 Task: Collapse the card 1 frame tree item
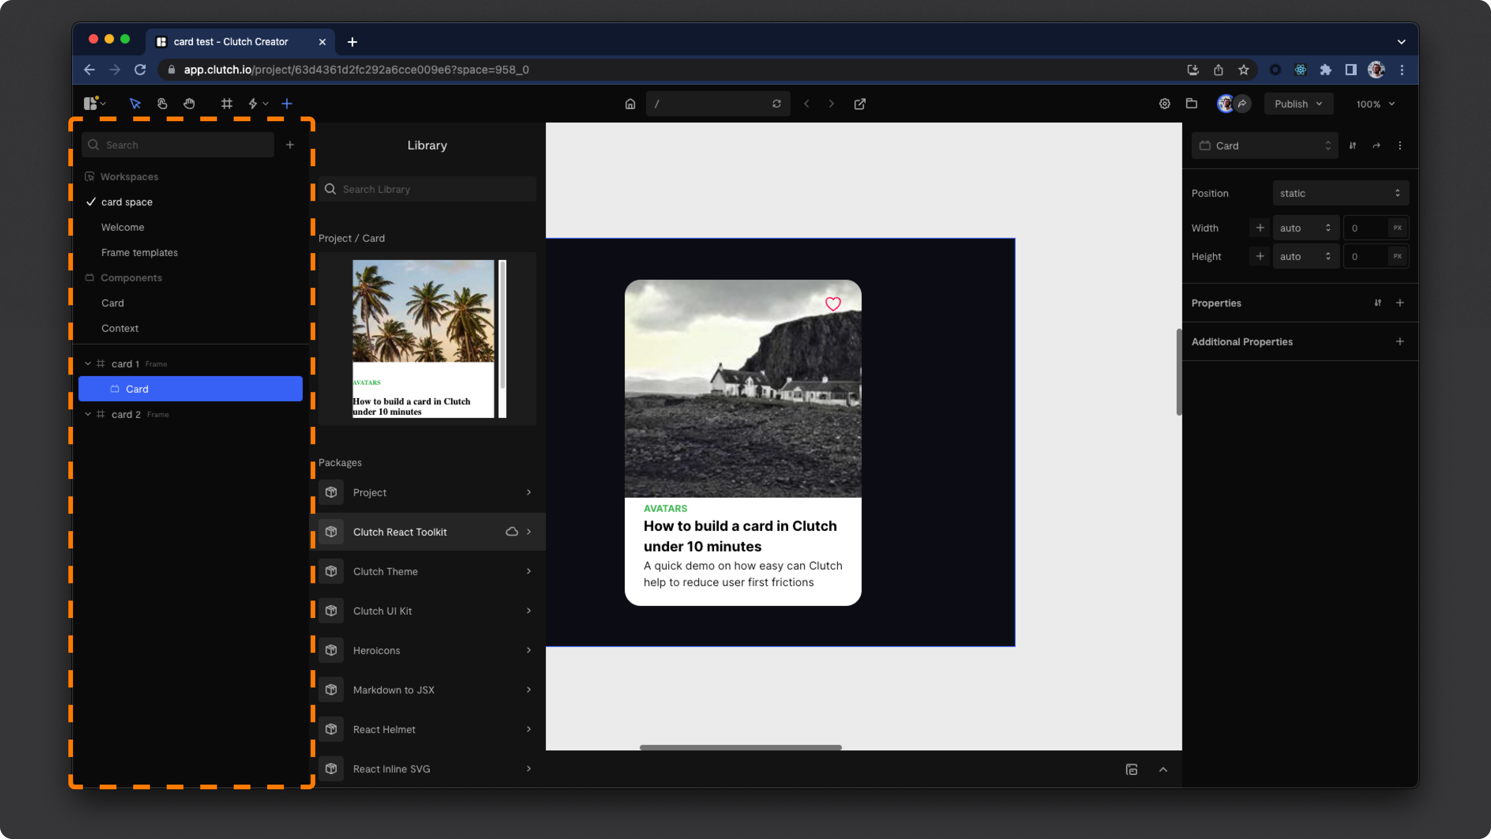[x=88, y=364]
